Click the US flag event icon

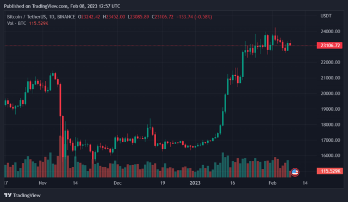[295, 172]
